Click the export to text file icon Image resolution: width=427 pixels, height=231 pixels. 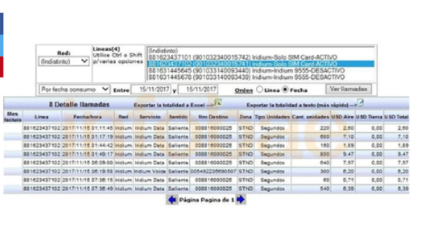(x=360, y=103)
